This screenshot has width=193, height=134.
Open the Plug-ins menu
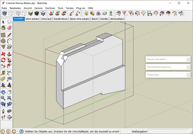tap(81, 8)
